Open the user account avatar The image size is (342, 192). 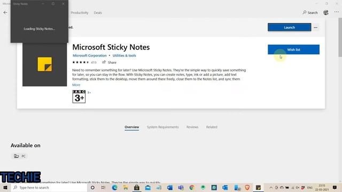[x=326, y=13]
